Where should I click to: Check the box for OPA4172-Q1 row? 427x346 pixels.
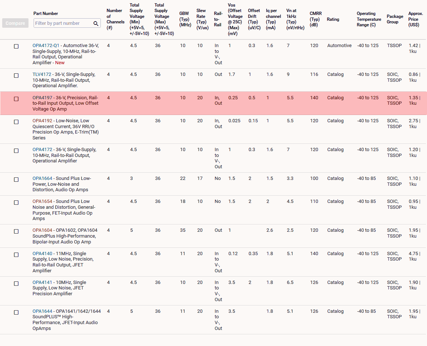click(16, 46)
